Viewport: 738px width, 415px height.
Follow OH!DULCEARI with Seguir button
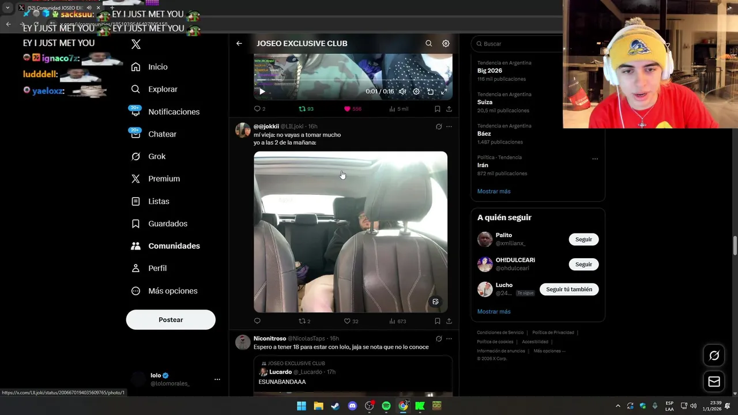pyautogui.click(x=583, y=264)
